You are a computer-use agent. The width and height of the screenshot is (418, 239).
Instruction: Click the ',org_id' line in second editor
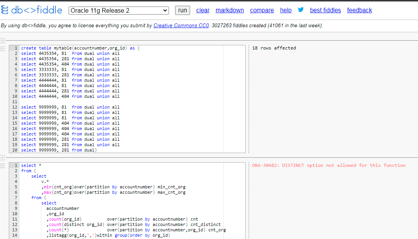pyautogui.click(x=55, y=214)
